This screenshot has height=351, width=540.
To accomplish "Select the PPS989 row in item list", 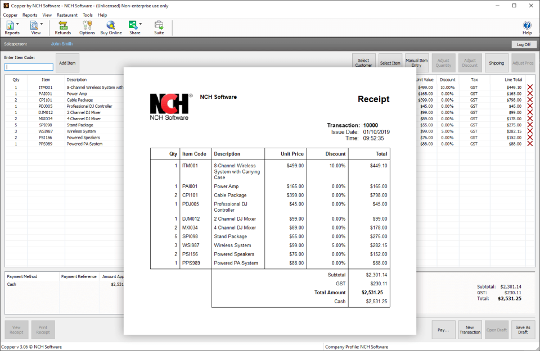I will [64, 144].
